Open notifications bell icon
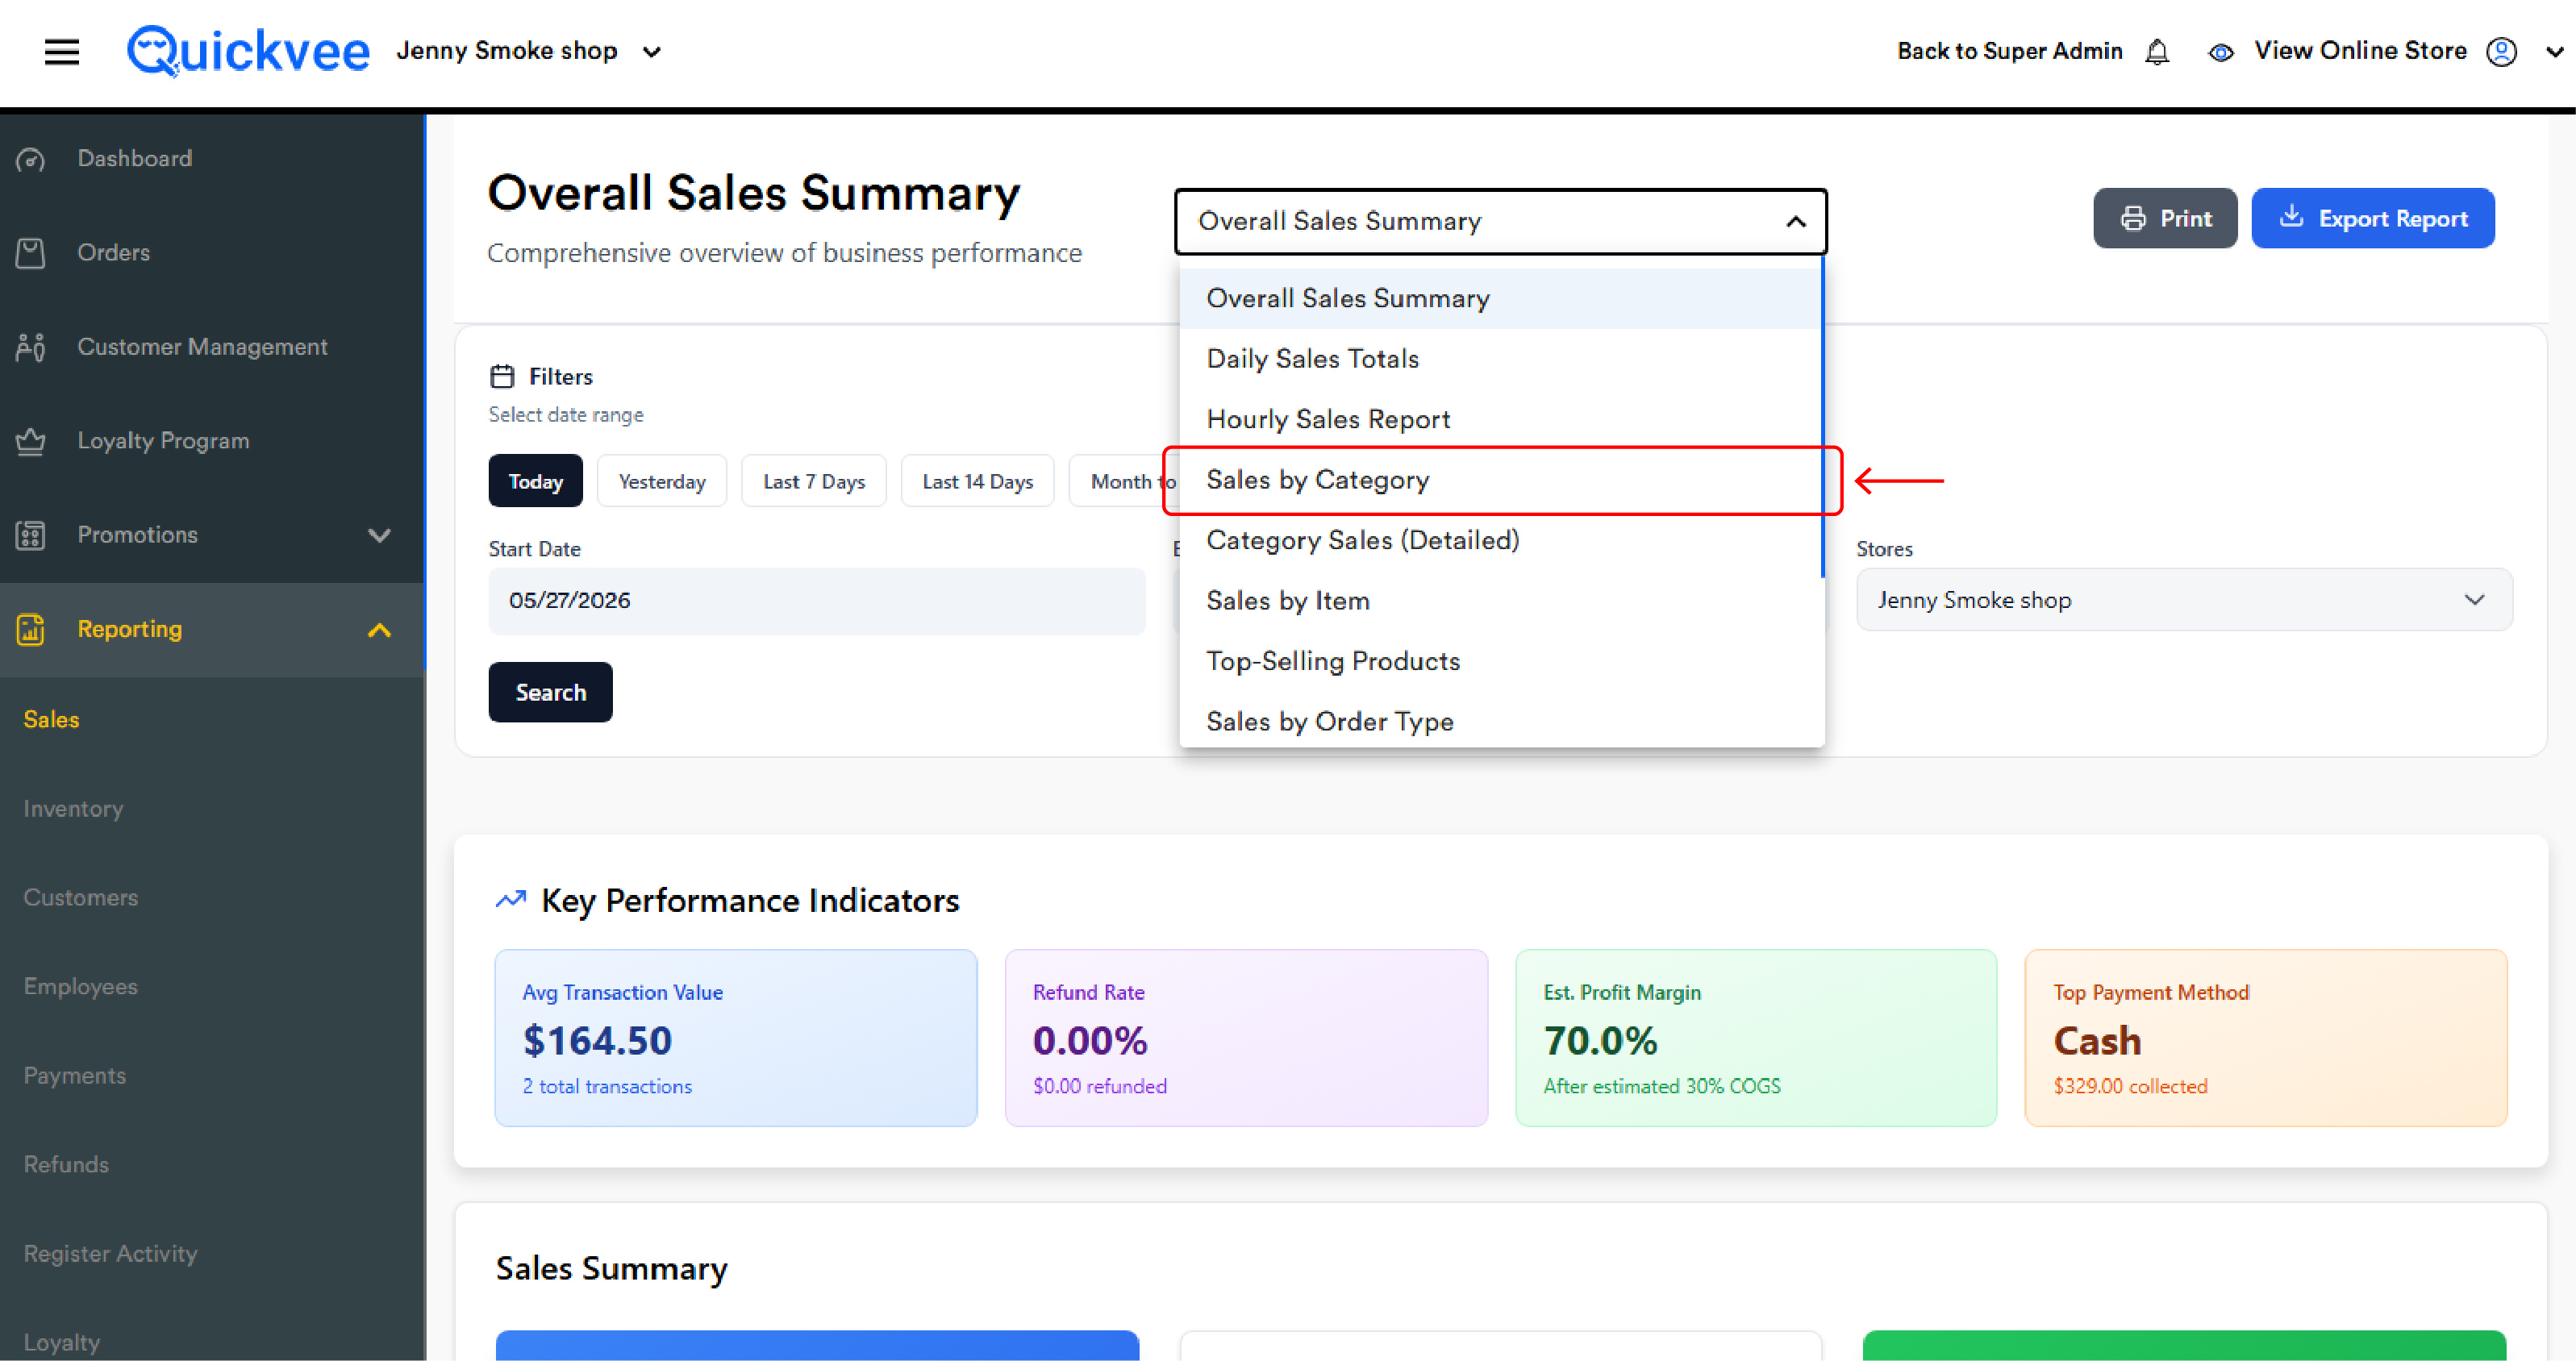 click(2157, 51)
